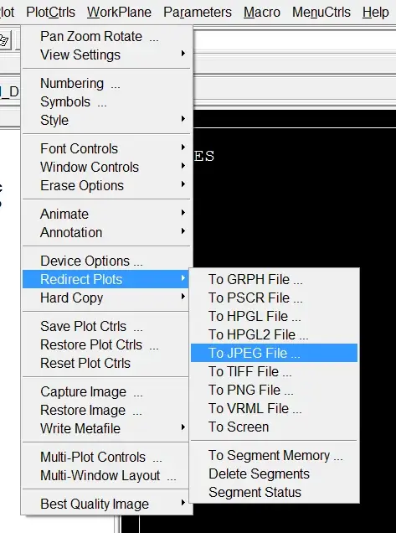Open the Hard Copy submenu

click(x=106, y=298)
